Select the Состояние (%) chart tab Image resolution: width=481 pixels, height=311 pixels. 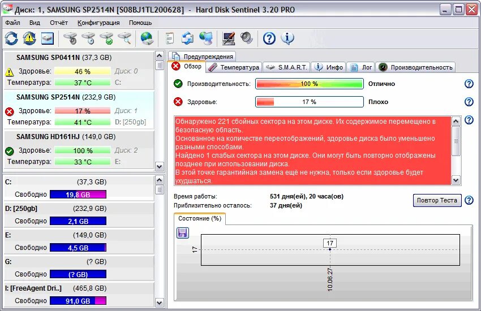pyautogui.click(x=200, y=218)
